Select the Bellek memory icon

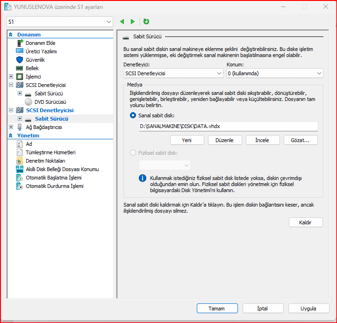click(x=20, y=68)
